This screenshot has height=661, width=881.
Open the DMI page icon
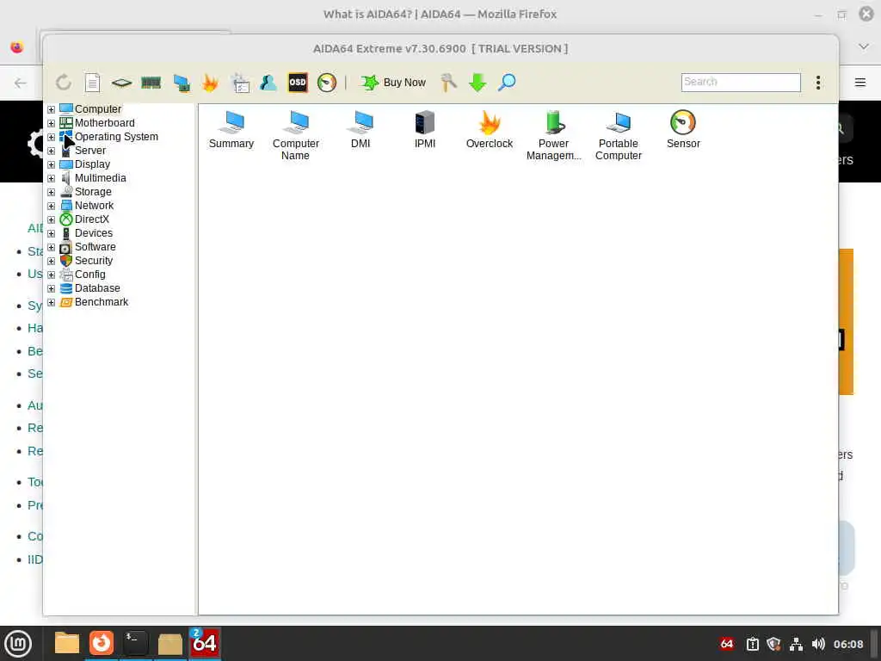pos(360,130)
